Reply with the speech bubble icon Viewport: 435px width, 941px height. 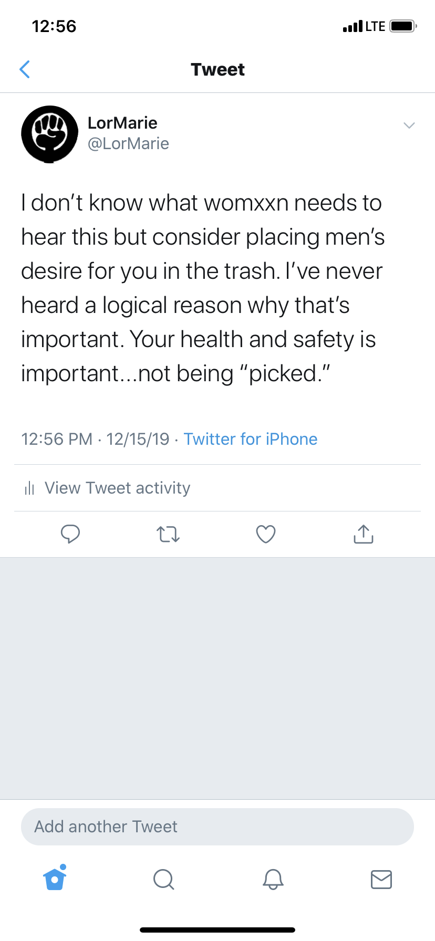pyautogui.click(x=70, y=534)
